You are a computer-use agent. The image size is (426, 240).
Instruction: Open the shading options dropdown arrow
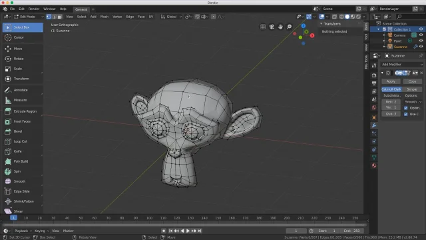(364, 17)
